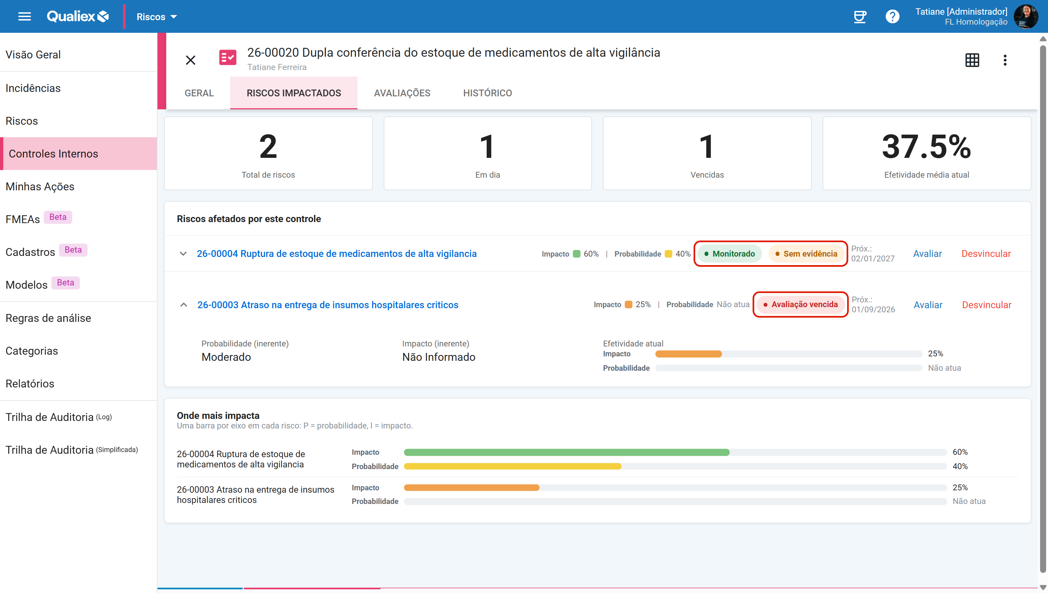Collapse risk 26-00003 Atraso na entrega row
Viewport: 1048px width, 615px height.
[x=183, y=304]
